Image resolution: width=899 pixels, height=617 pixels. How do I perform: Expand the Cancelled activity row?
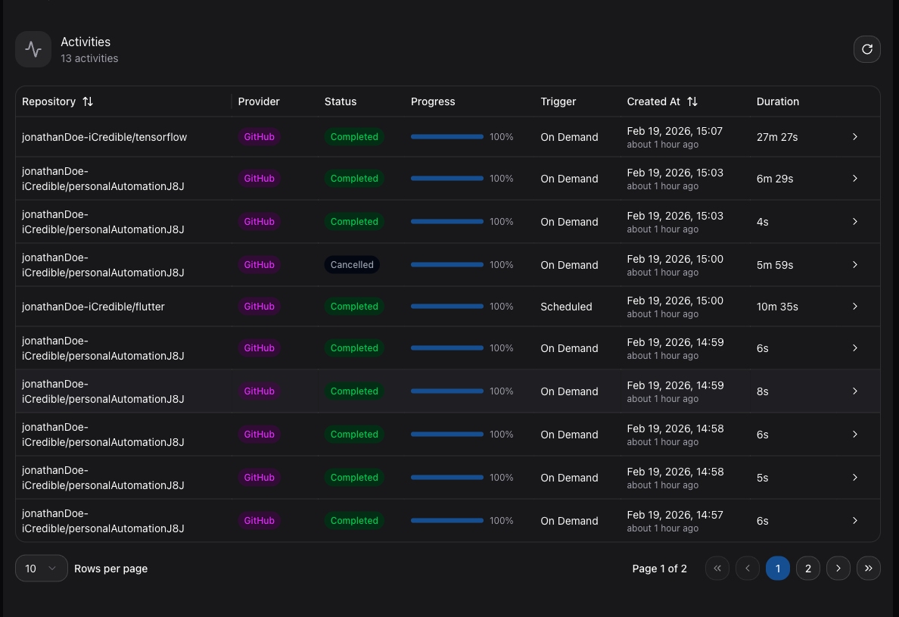(x=855, y=264)
